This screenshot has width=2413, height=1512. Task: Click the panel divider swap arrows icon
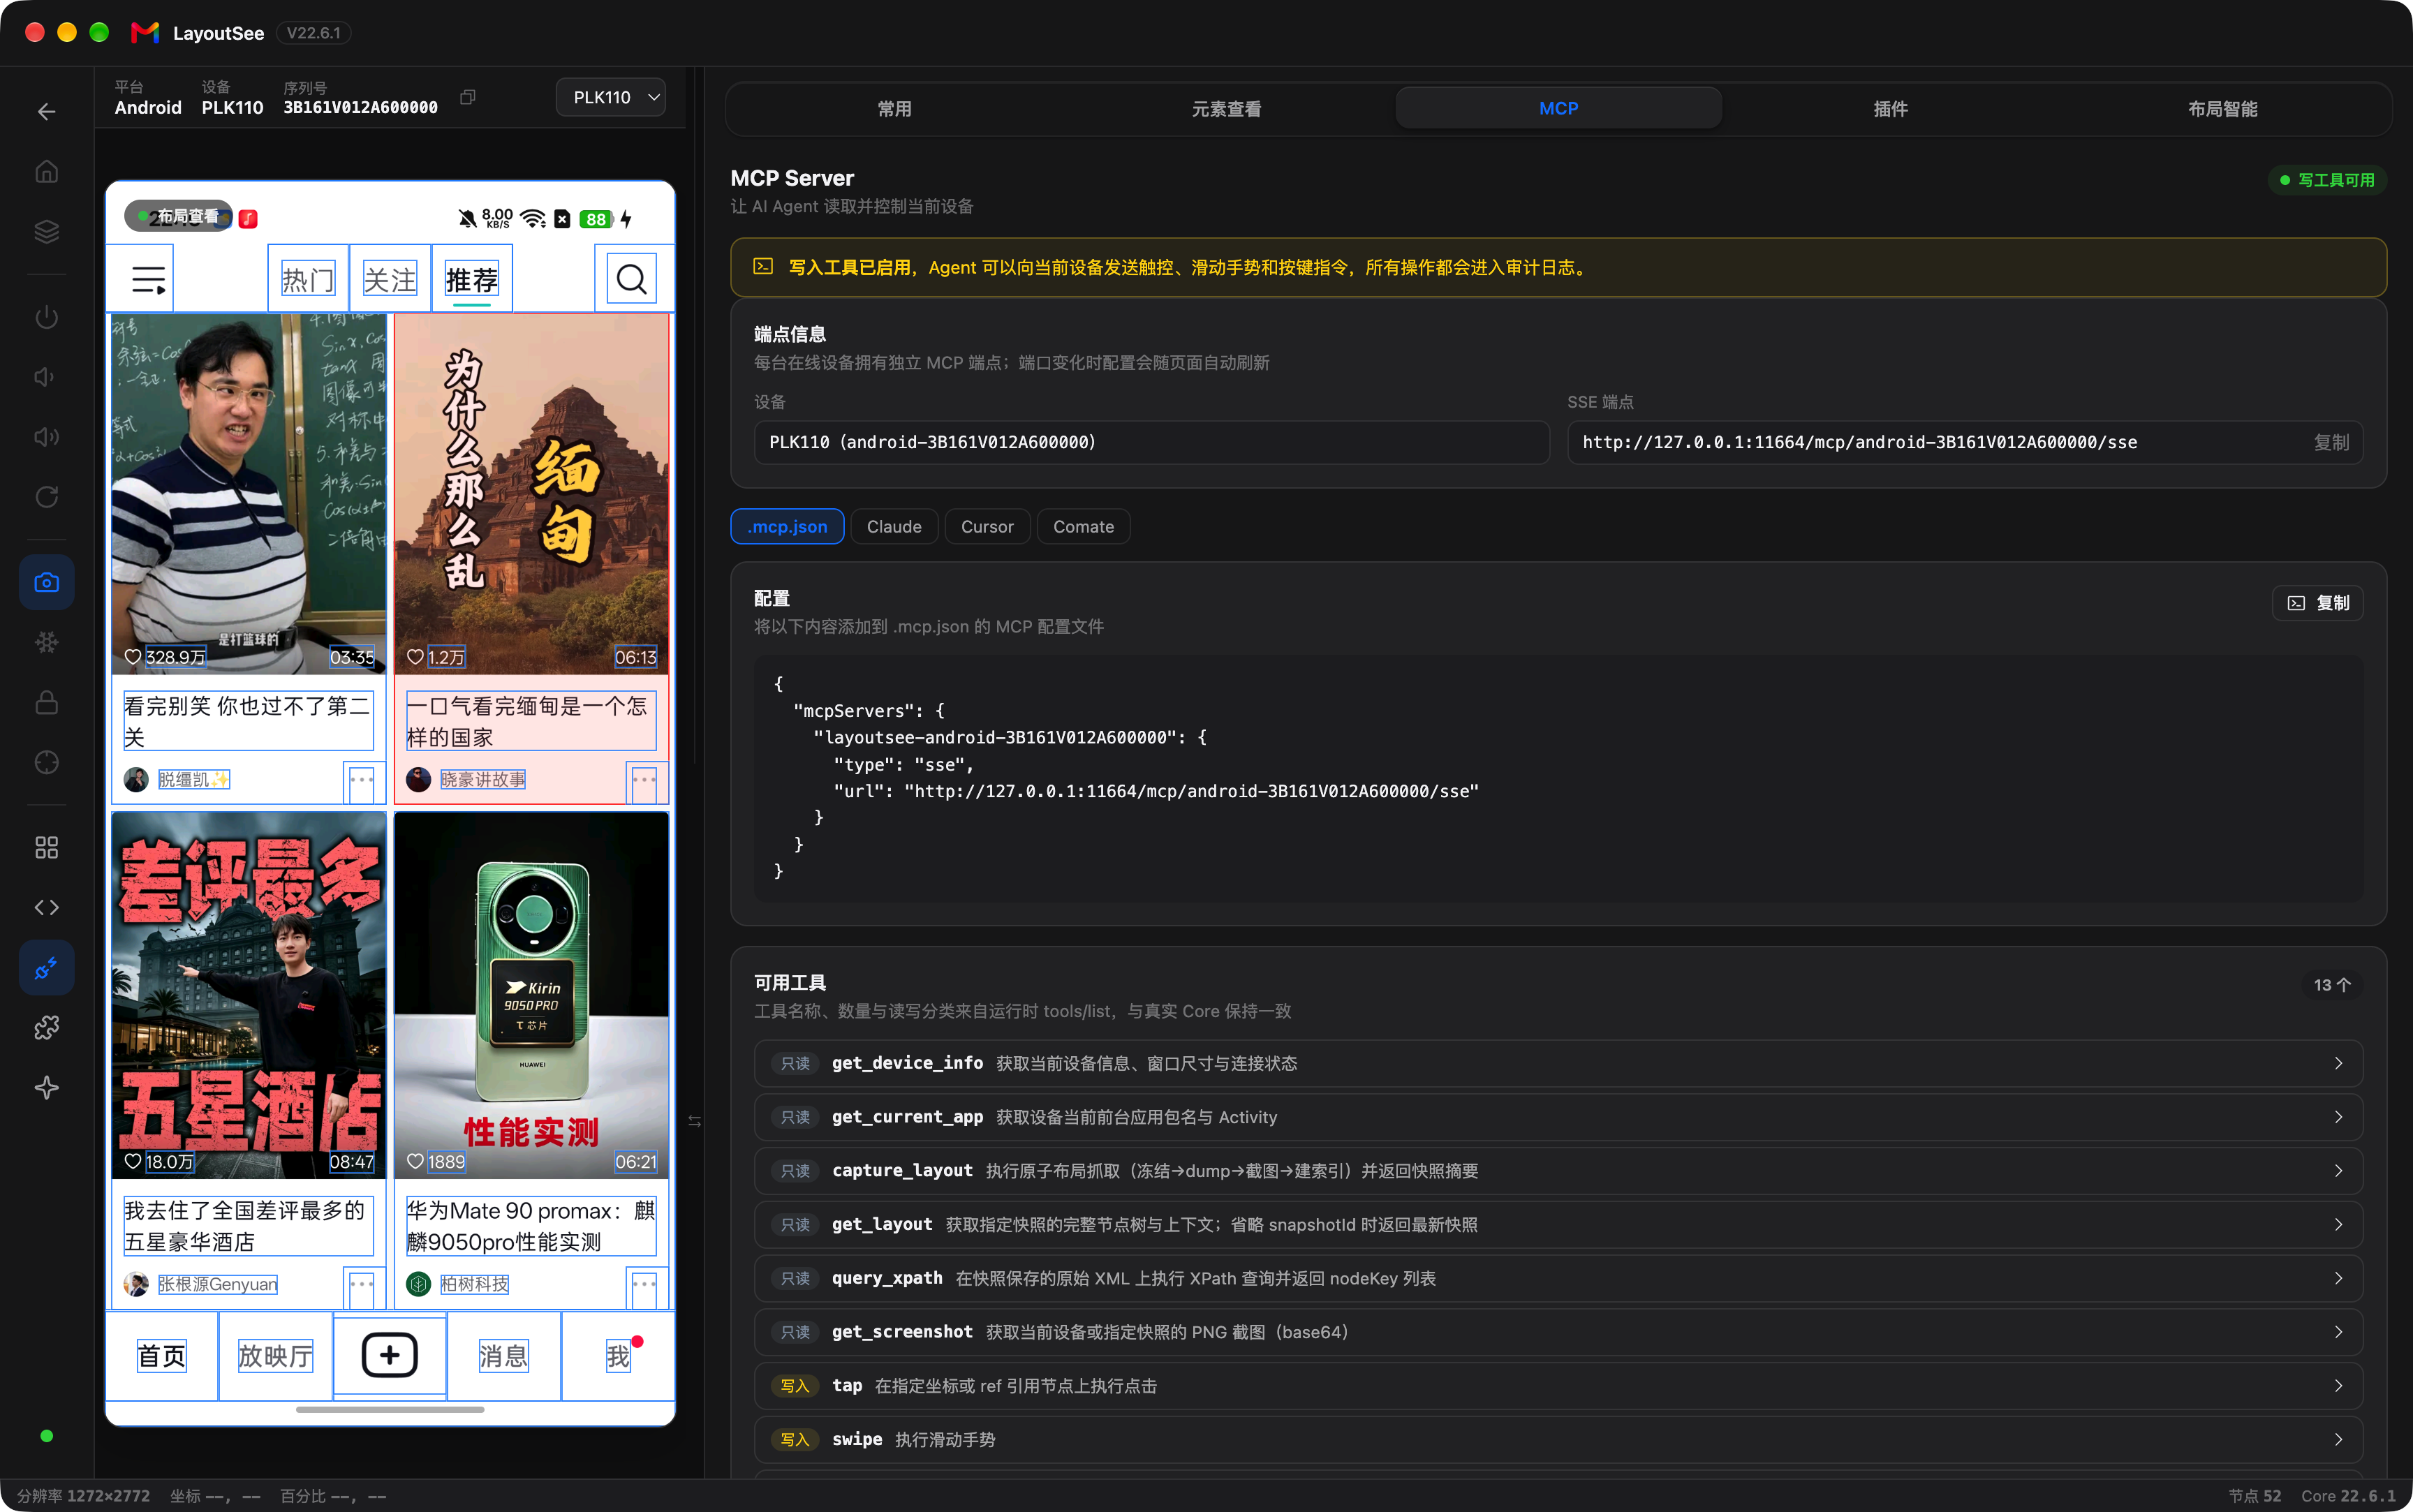click(x=695, y=1121)
